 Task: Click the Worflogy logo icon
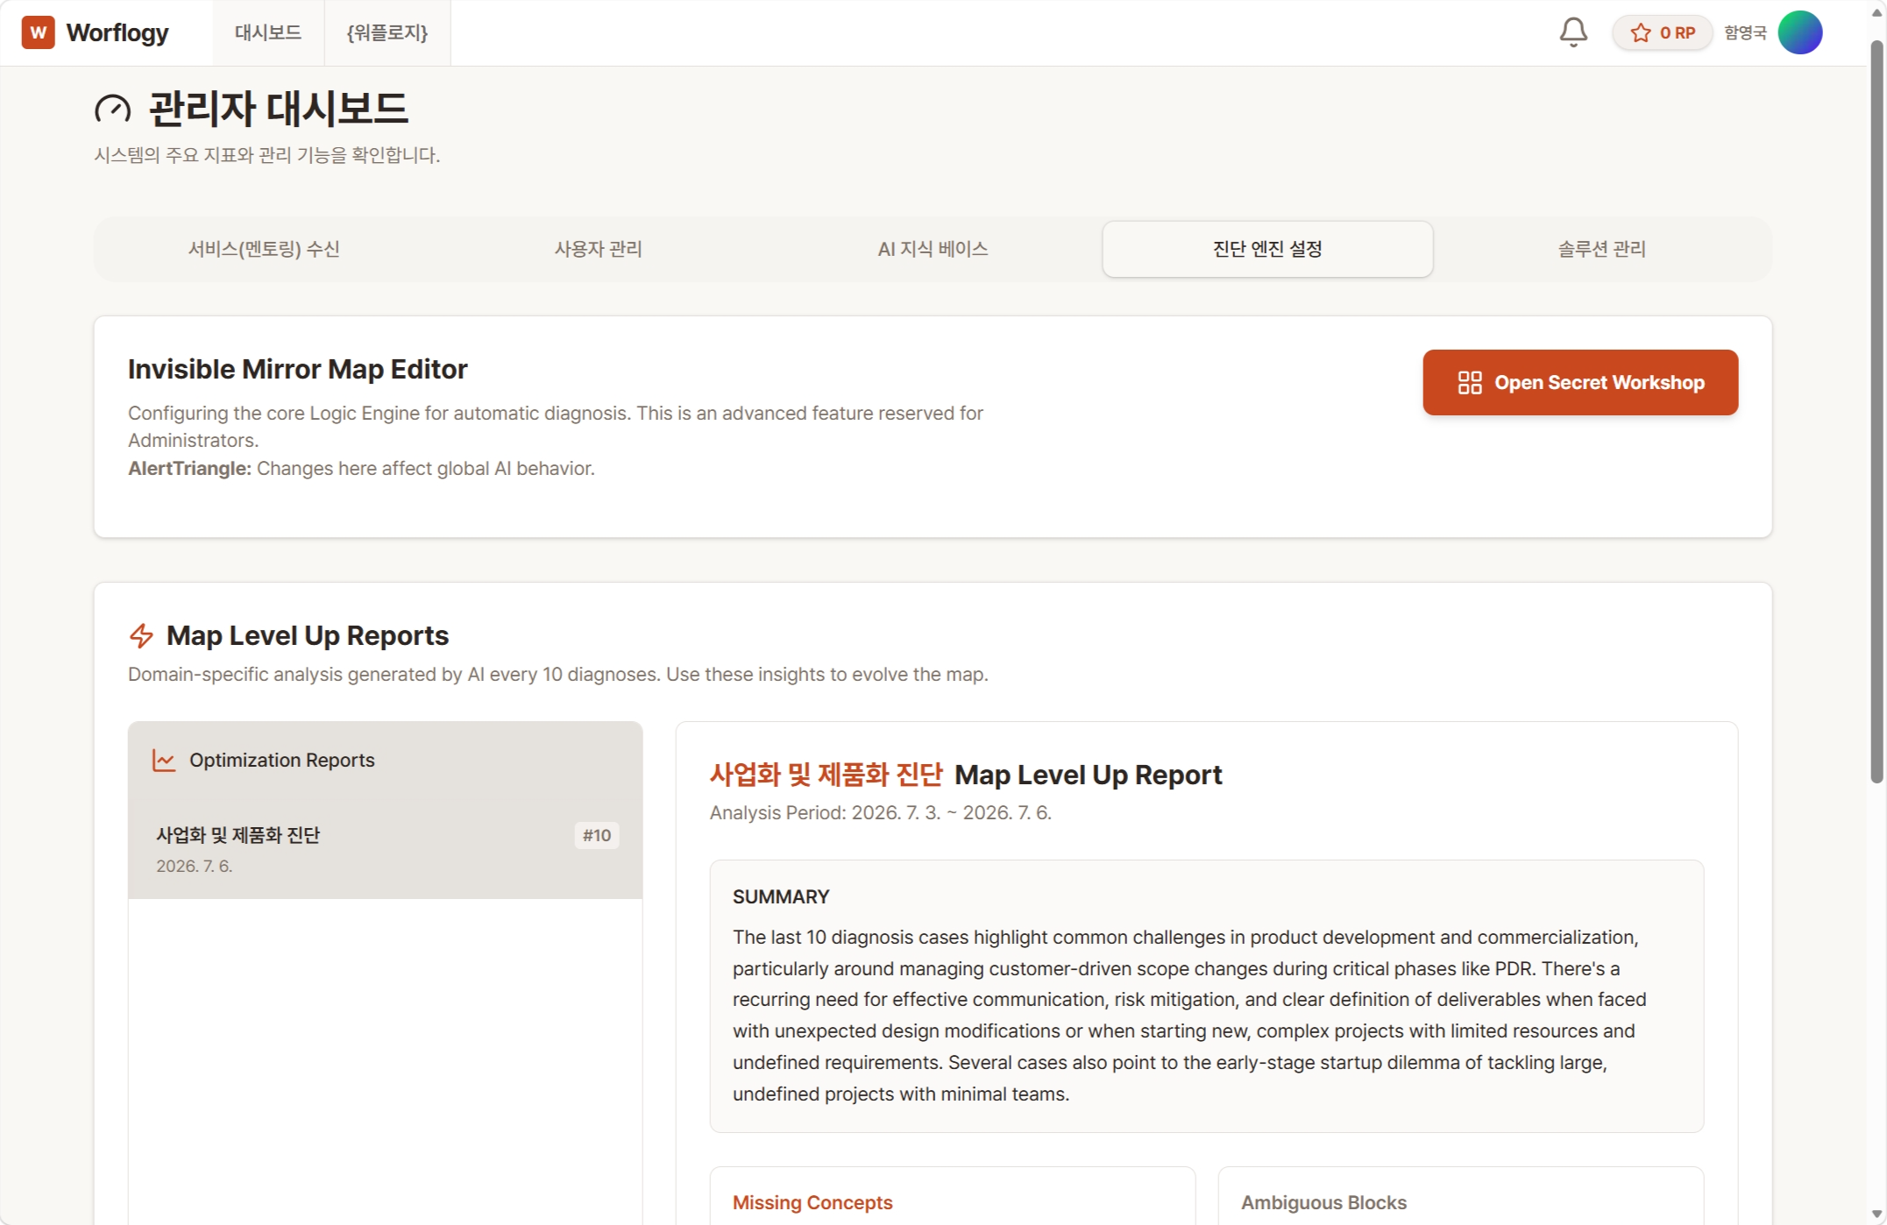tap(38, 32)
